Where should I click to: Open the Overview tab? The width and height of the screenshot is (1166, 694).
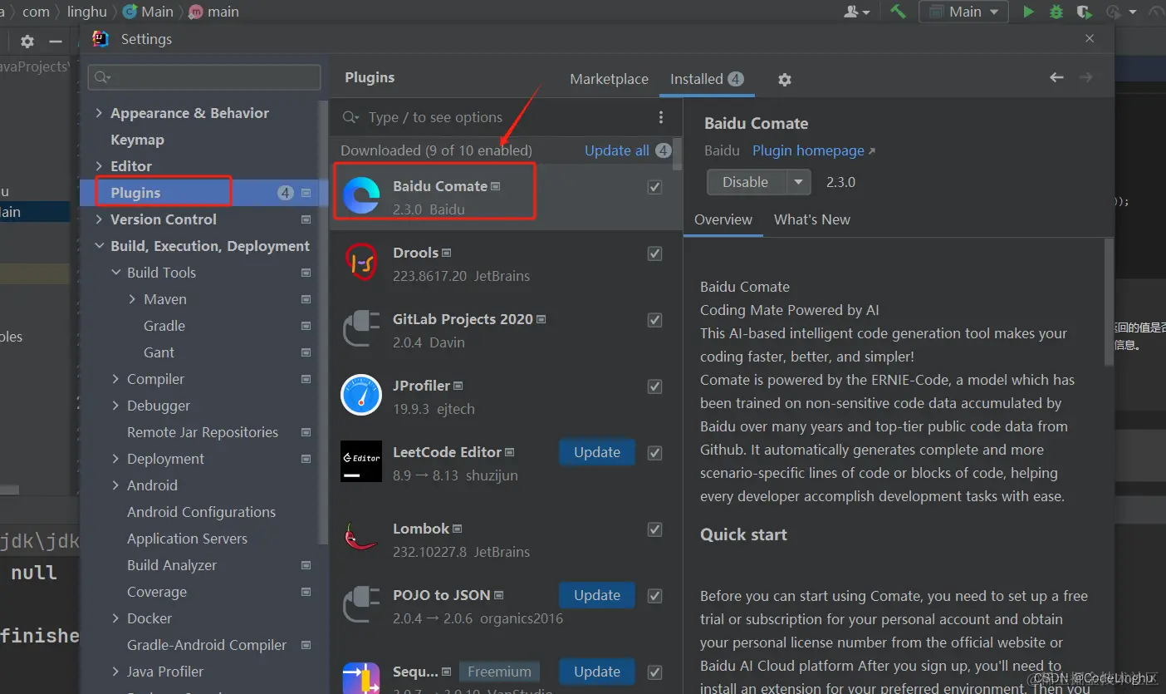723,219
